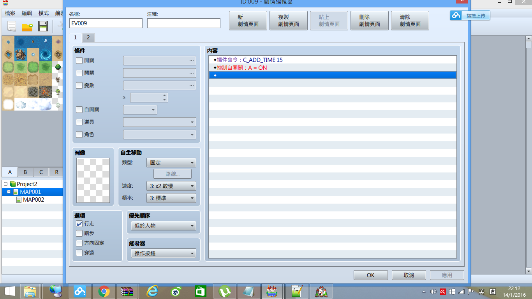Screen dimensions: 532x299
Task: Switch to tileset tab B
Action: point(25,172)
